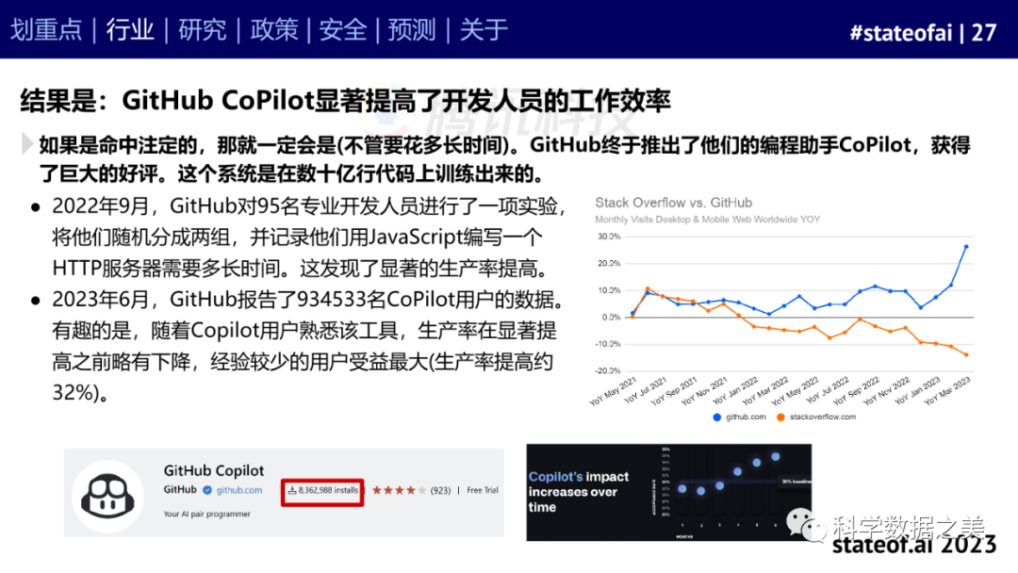Switch to the 行业 section
Viewport: 1018px width, 573px height.
130,30
